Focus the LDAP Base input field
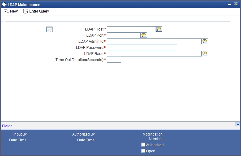Screen dimensions: 241x156 [x=154, y=54]
